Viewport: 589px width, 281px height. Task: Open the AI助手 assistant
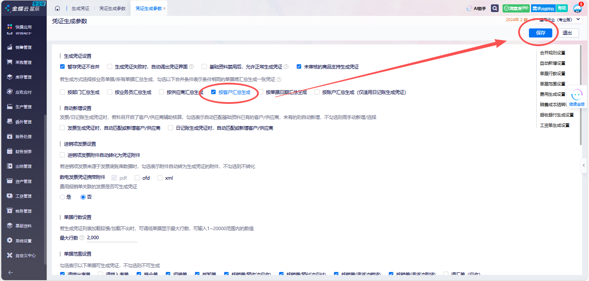(476, 8)
